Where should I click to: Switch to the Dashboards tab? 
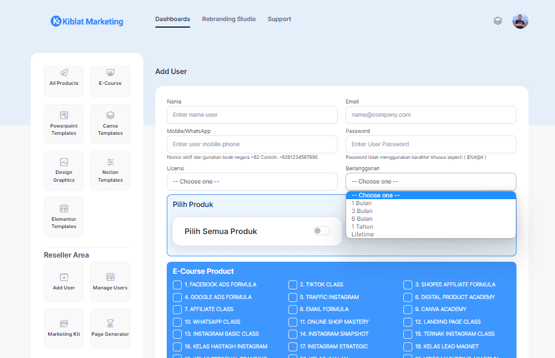click(173, 19)
